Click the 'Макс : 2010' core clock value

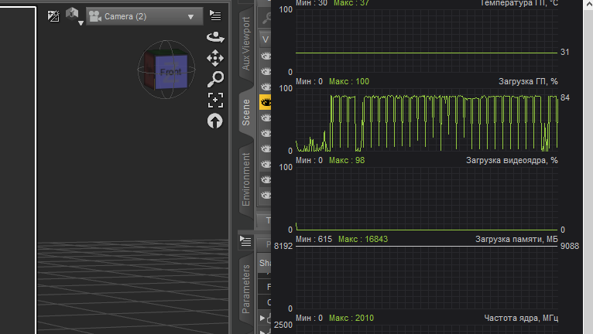point(351,318)
